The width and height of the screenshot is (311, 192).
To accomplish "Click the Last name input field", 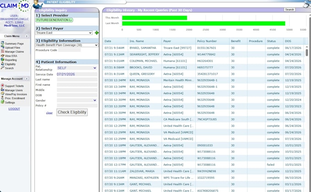I will pos(77,79).
